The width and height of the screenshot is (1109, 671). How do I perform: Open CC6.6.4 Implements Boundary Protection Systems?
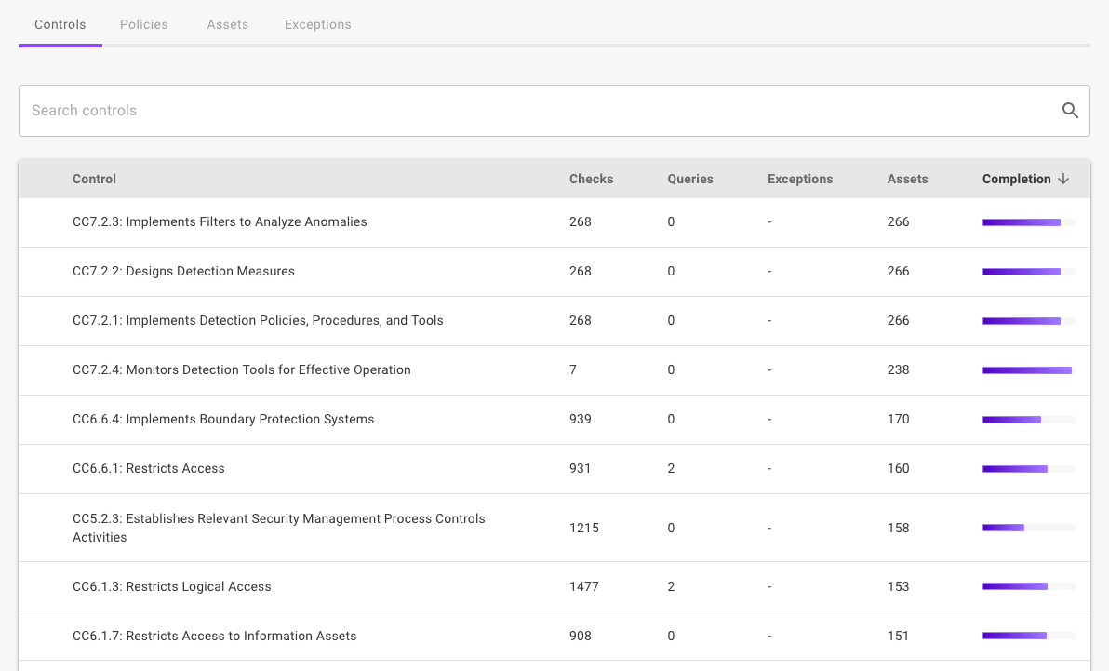coord(223,419)
